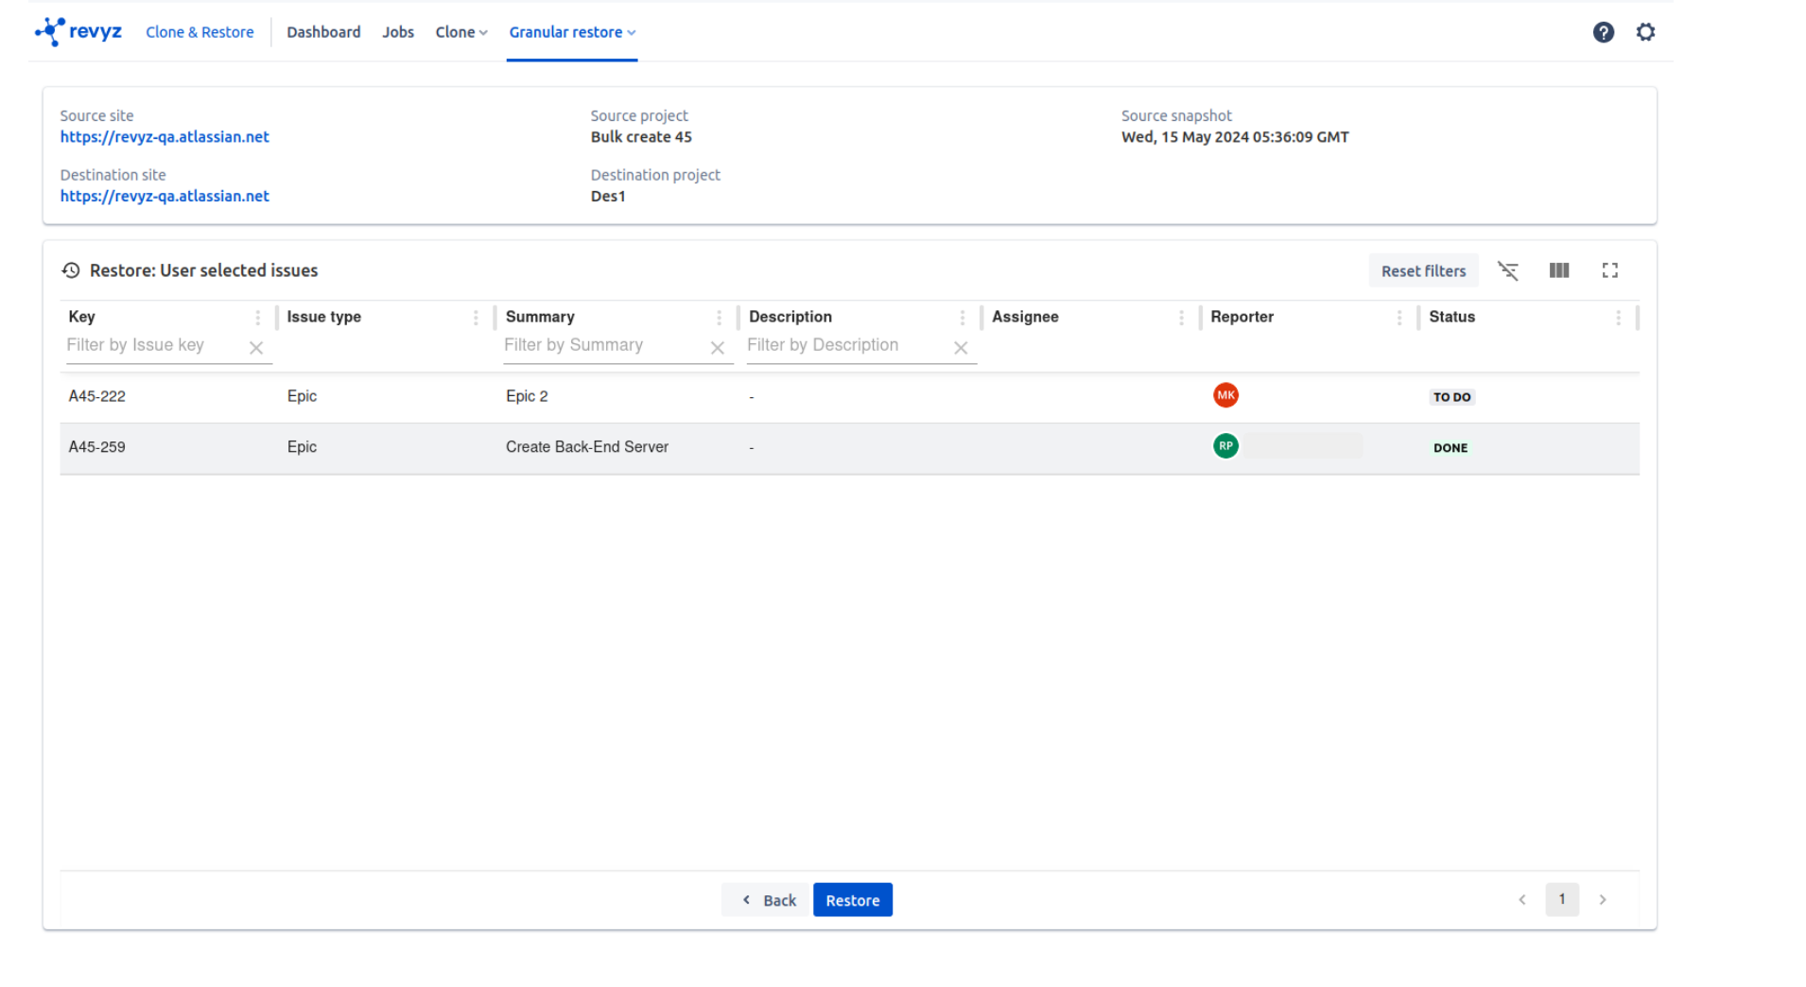Click the Bulk create 45 source project
This screenshot has width=1806, height=987.
point(641,137)
